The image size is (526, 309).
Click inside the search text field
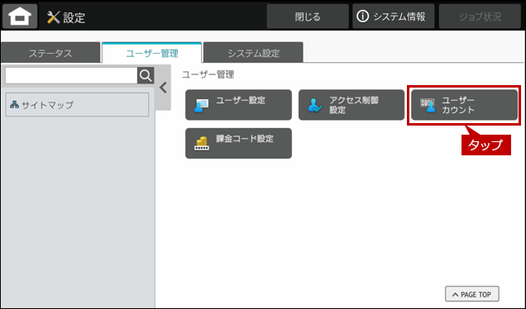pos(71,76)
